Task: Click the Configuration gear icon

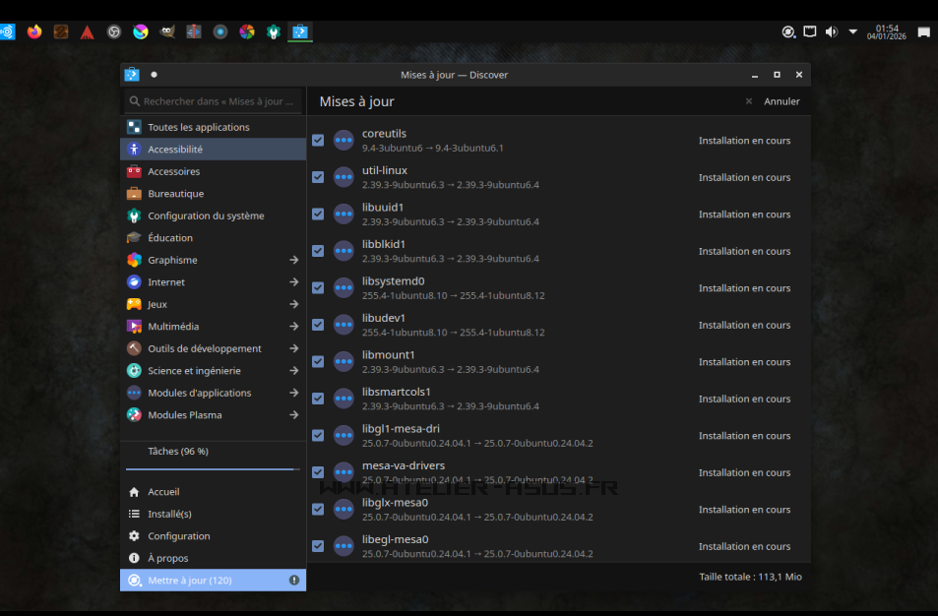Action: click(x=134, y=536)
